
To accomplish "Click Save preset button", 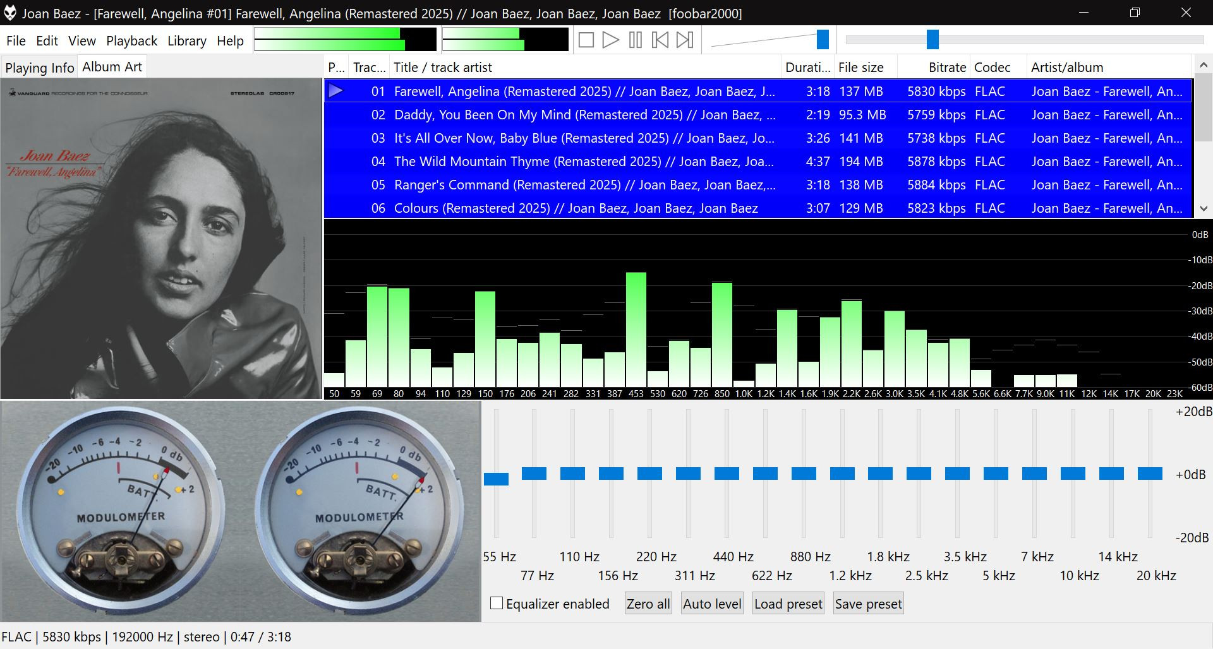I will pos(869,604).
